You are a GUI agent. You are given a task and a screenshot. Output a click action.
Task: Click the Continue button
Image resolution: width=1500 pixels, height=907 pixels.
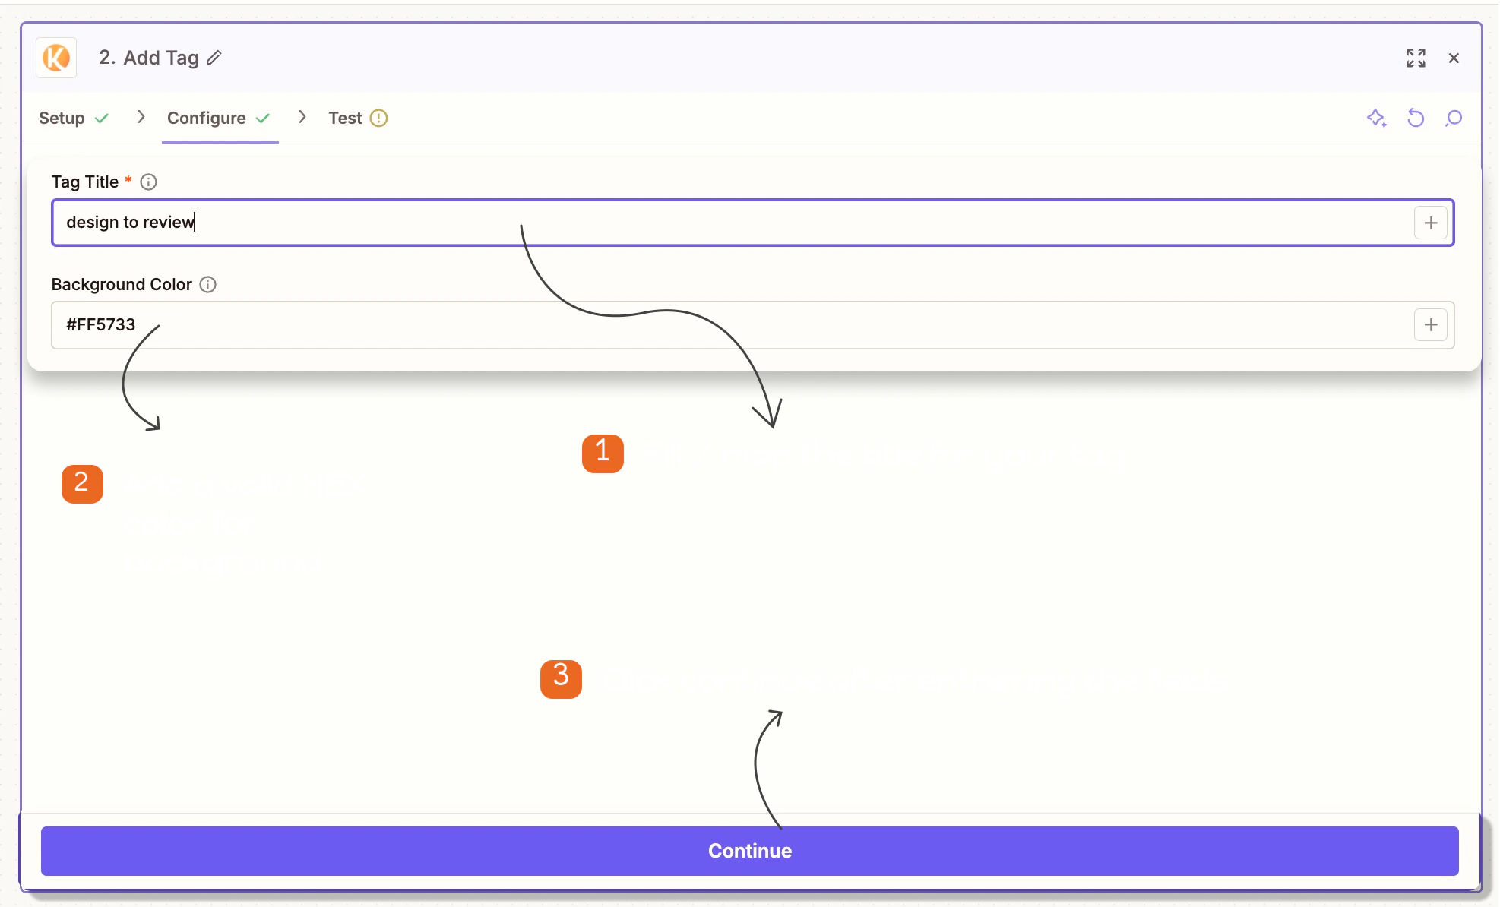pyautogui.click(x=750, y=851)
